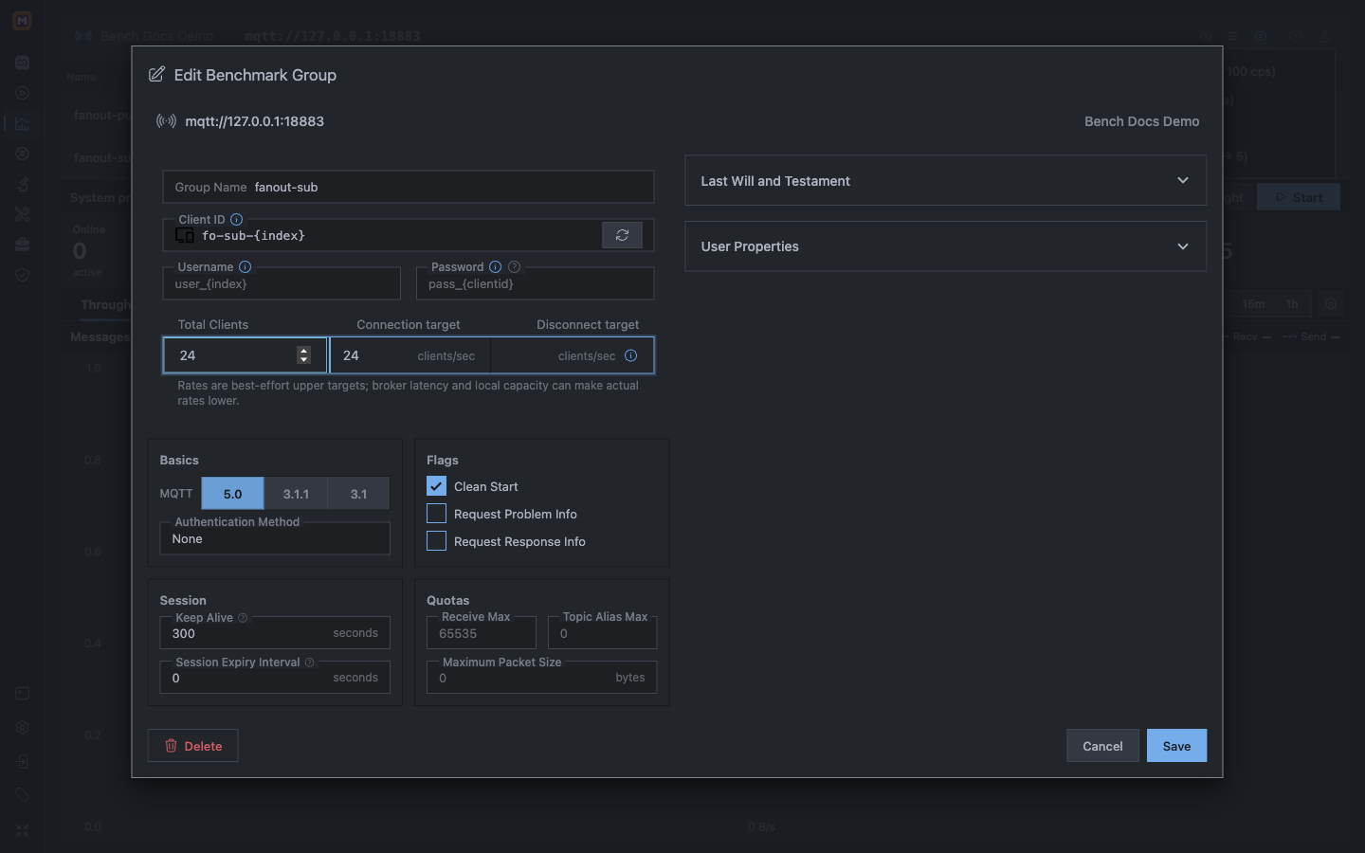Screen dimensions: 1365x853
Task: Open the Keep Alive help icon
Action: pos(243,618)
